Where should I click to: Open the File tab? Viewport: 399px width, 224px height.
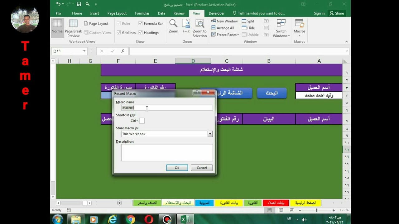click(58, 13)
